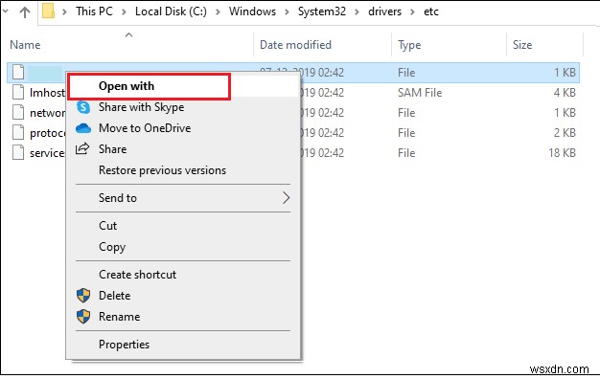The width and height of the screenshot is (600, 379).
Task: Go to drivers folder breadcrumb
Action: click(384, 11)
